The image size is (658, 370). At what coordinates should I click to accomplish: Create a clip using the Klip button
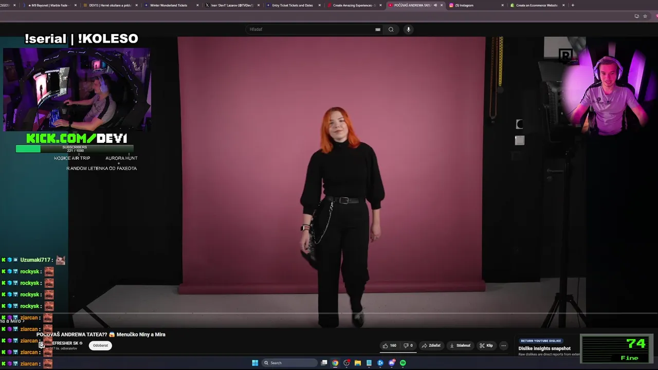point(486,345)
